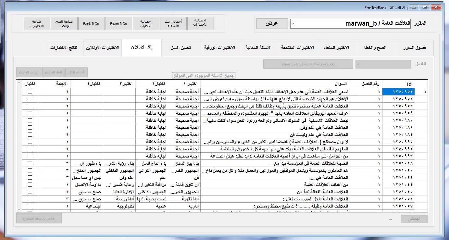Tick the checkbox for question id ١٢٥٠٩٥٢
Viewport: 449px width, 240px height.
pyautogui.click(x=30, y=92)
